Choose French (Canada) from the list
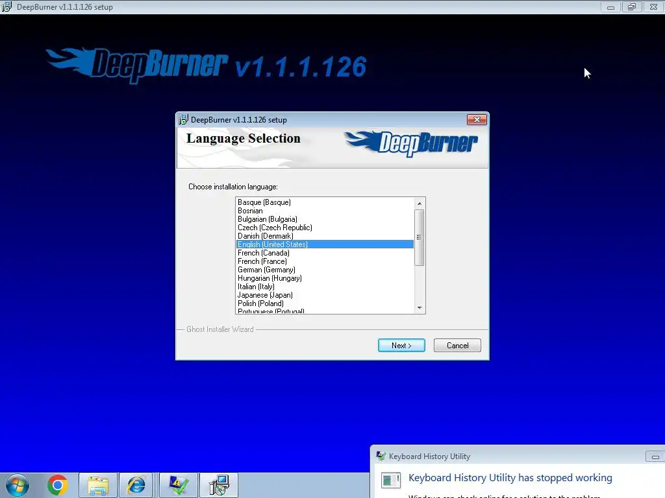Screen dimensions: 665x498 click(x=325, y=253)
